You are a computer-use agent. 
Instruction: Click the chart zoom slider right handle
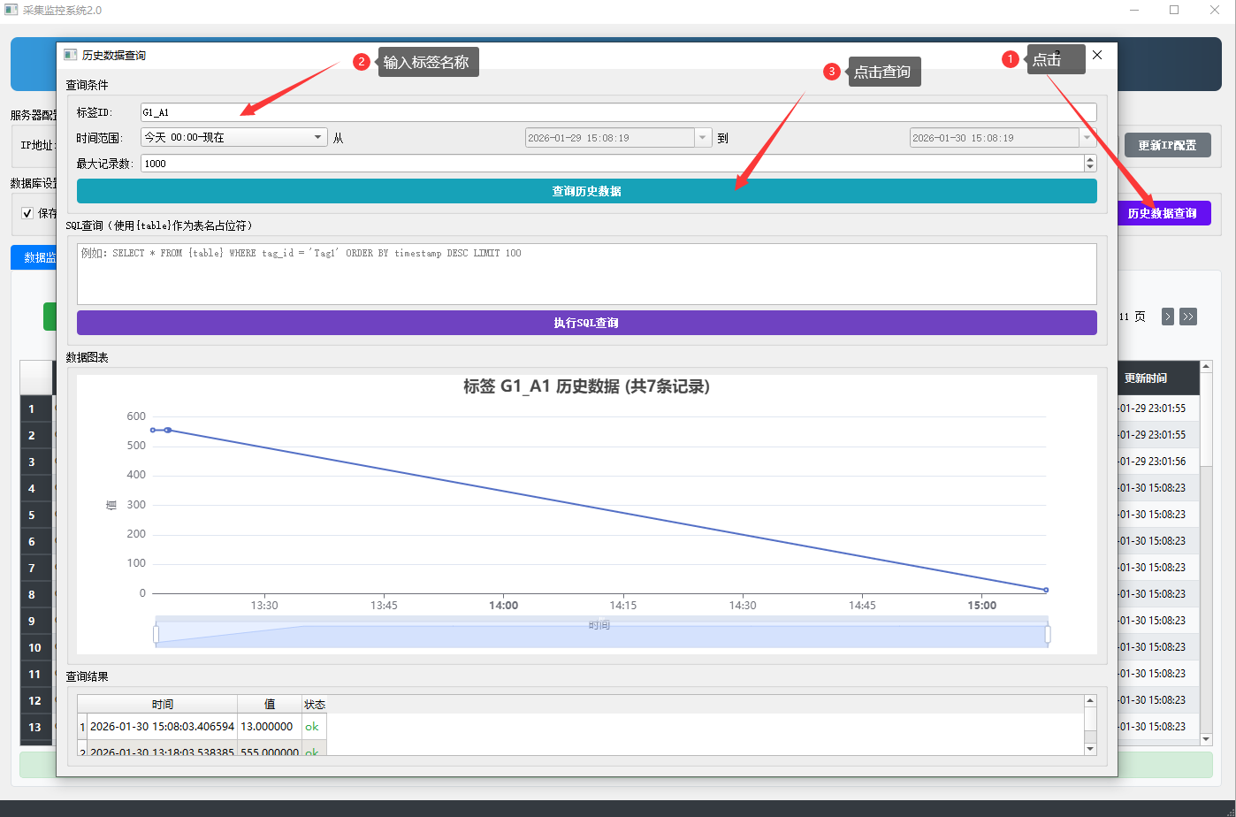(1048, 634)
